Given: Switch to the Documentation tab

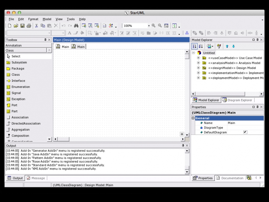Looking at the screenshot, I should [x=230, y=178].
